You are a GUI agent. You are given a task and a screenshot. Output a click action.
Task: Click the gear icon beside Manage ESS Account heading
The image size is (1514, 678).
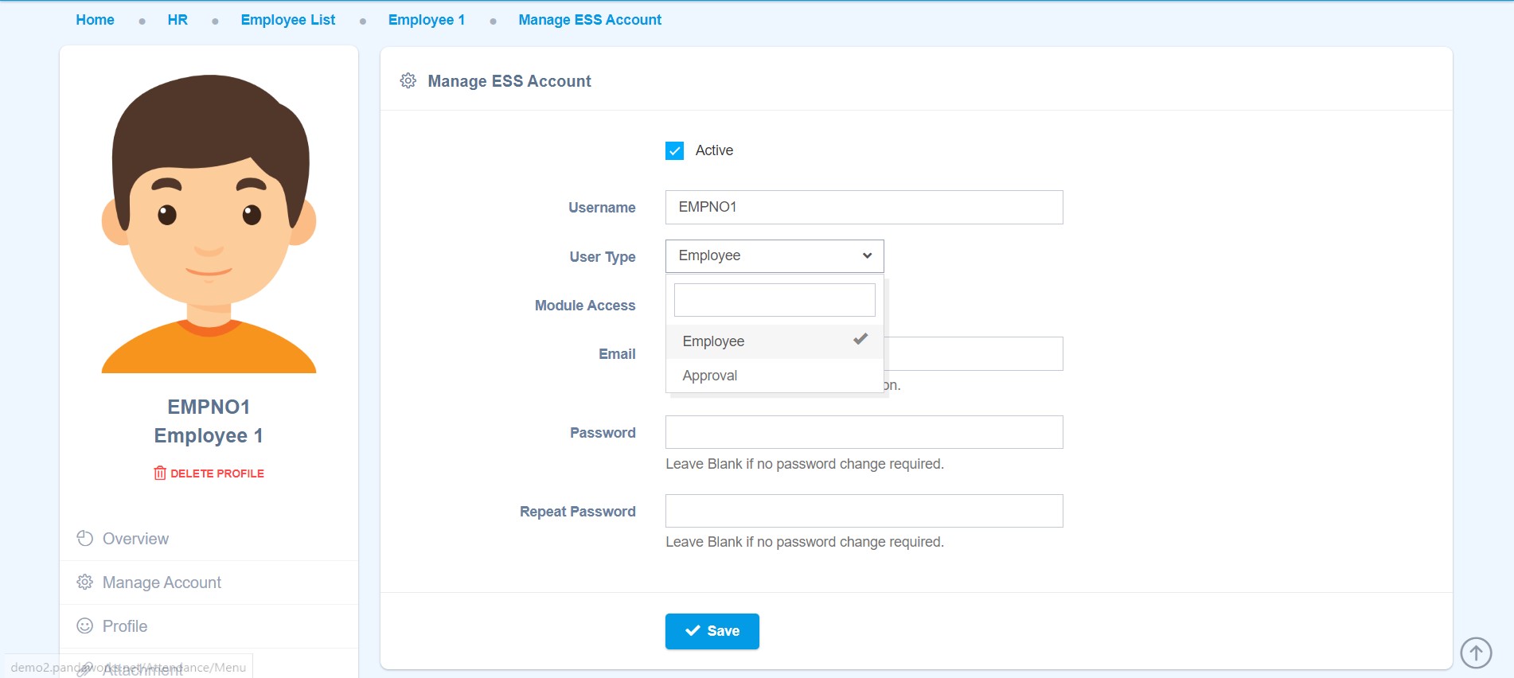click(408, 81)
